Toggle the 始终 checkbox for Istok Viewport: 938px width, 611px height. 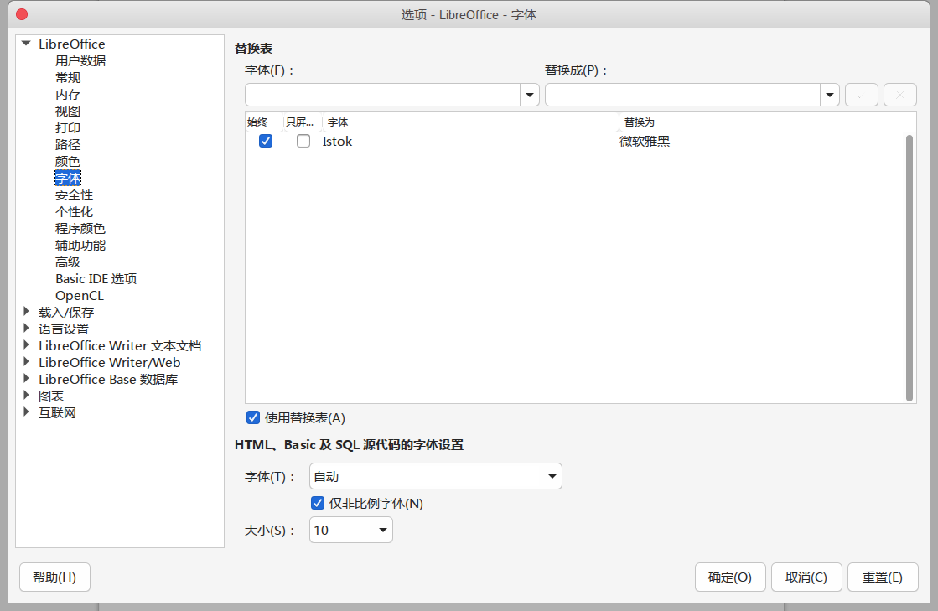point(266,141)
